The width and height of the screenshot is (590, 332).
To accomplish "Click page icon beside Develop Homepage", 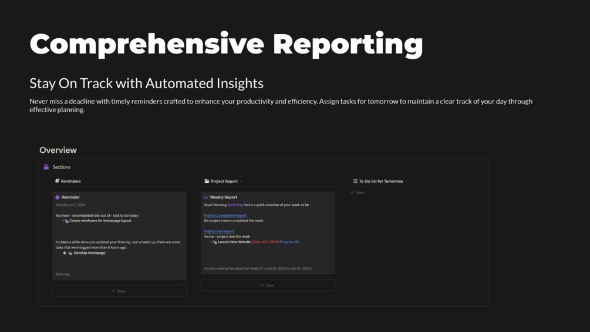I will [70, 253].
